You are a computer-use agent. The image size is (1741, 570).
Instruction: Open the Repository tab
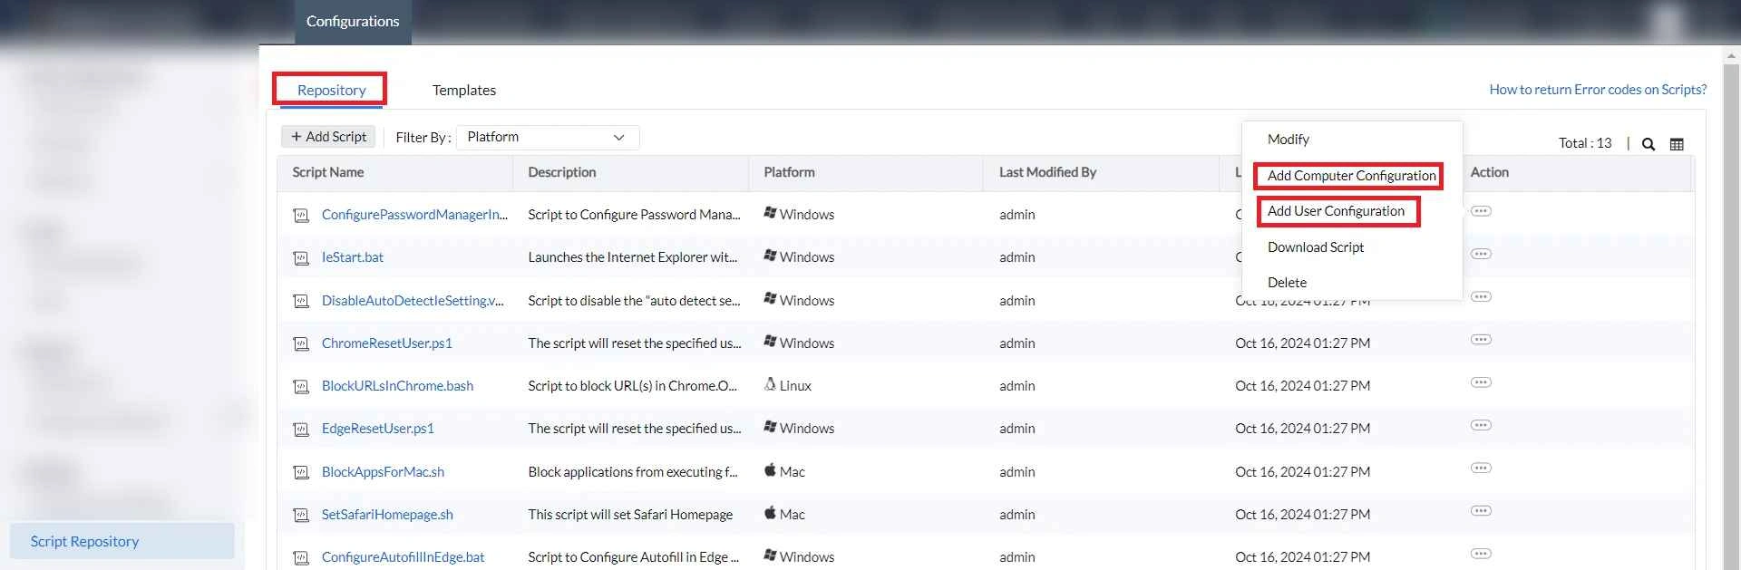[331, 90]
